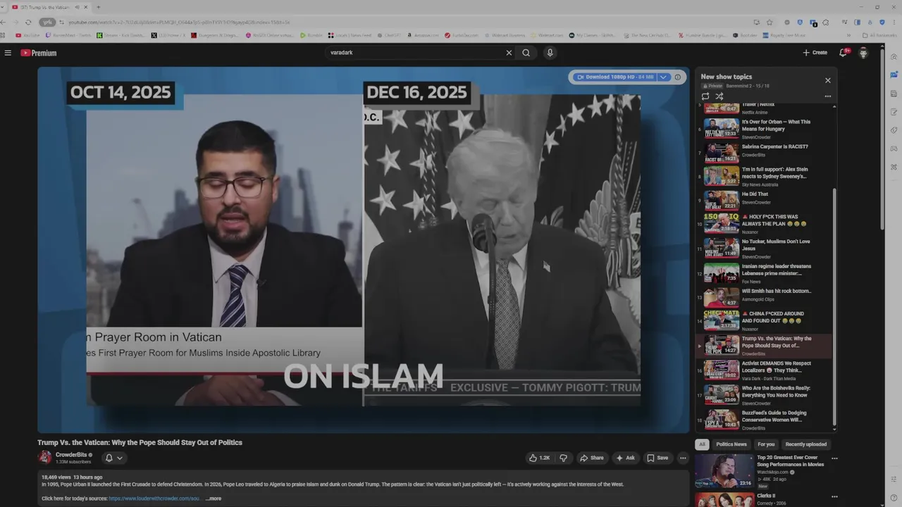Play 'It's Over for Orban' playlist video

765,129
